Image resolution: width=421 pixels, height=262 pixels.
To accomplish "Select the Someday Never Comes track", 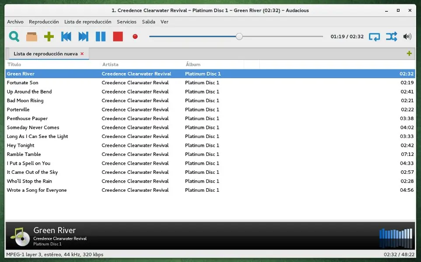I will (210, 128).
